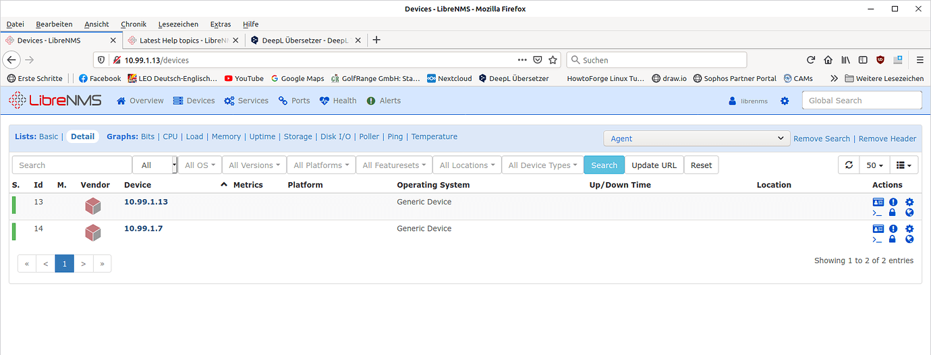Open uBlock Origin extension icon
The image size is (931, 355).
[880, 60]
